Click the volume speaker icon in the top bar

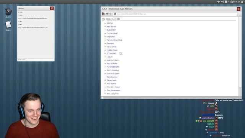(222, 2)
